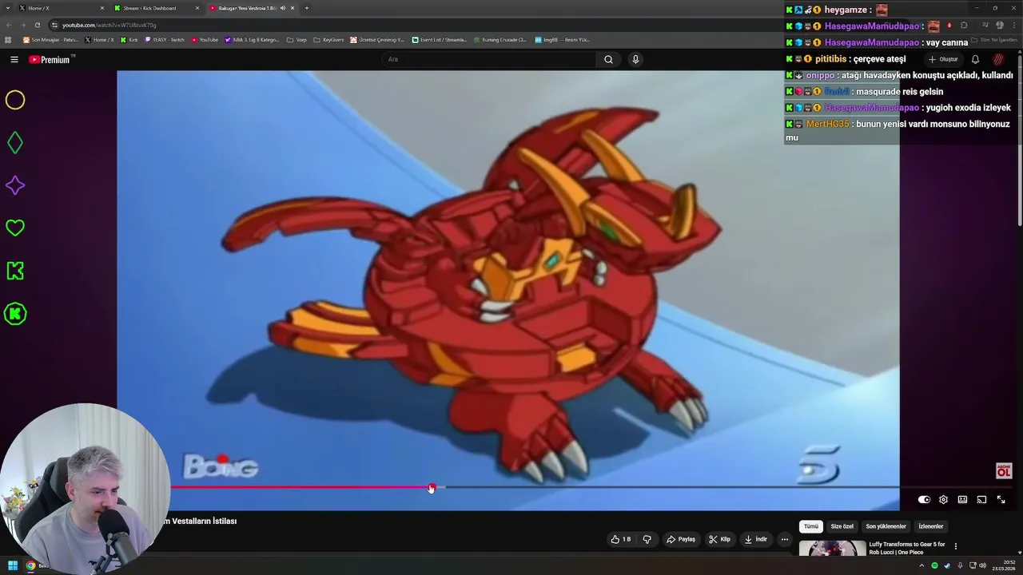Start voice search with microphone icon
Image resolution: width=1023 pixels, height=575 pixels.
coord(635,59)
